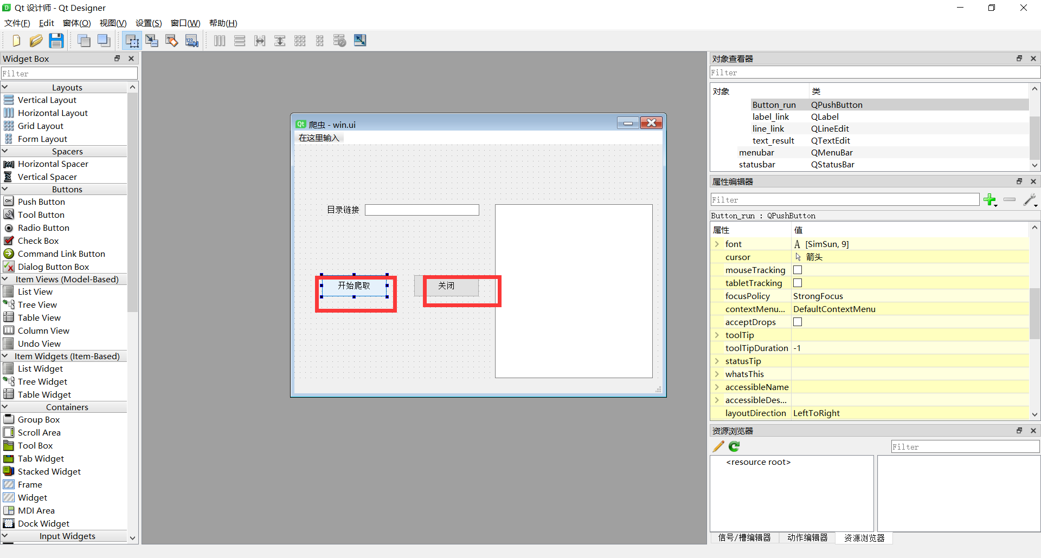Check the acceptDrops checkbox
The image size is (1041, 558).
(798, 322)
